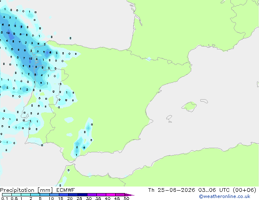Click the '(00+06)' forecast run text
259x200 pixels.
click(244, 190)
